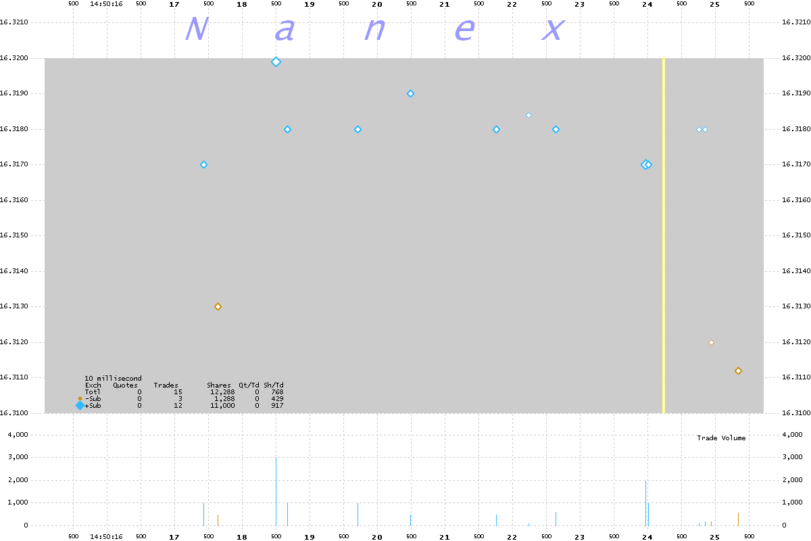The image size is (811, 541).
Task: Click the orange diamond near price 16.3110
Action: pos(738,371)
